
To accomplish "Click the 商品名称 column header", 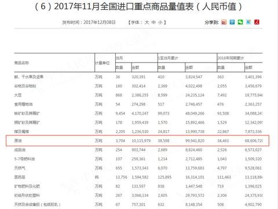I will click(x=21, y=63).
